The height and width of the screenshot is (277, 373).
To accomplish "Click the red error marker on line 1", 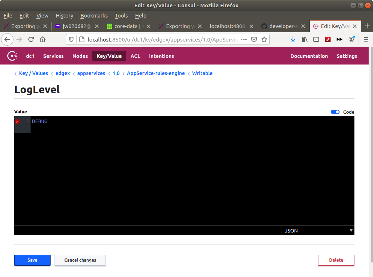I will pos(17,121).
